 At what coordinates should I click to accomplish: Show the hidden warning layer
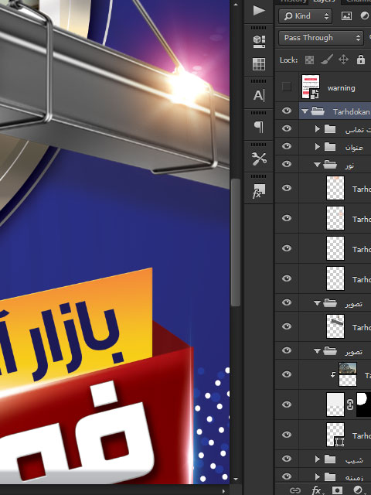pyautogui.click(x=287, y=87)
